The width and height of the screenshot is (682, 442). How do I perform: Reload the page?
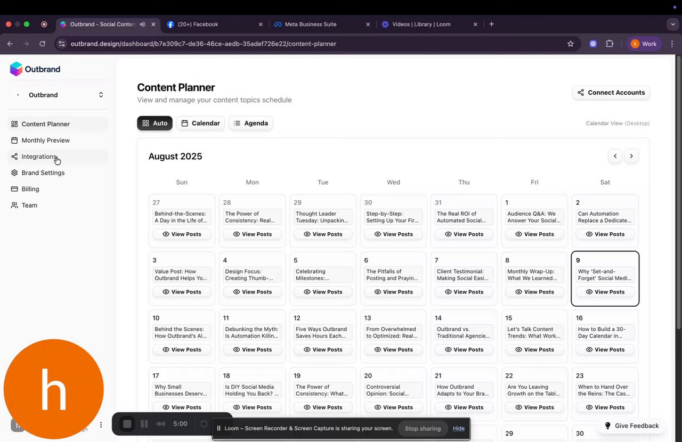pyautogui.click(x=42, y=44)
